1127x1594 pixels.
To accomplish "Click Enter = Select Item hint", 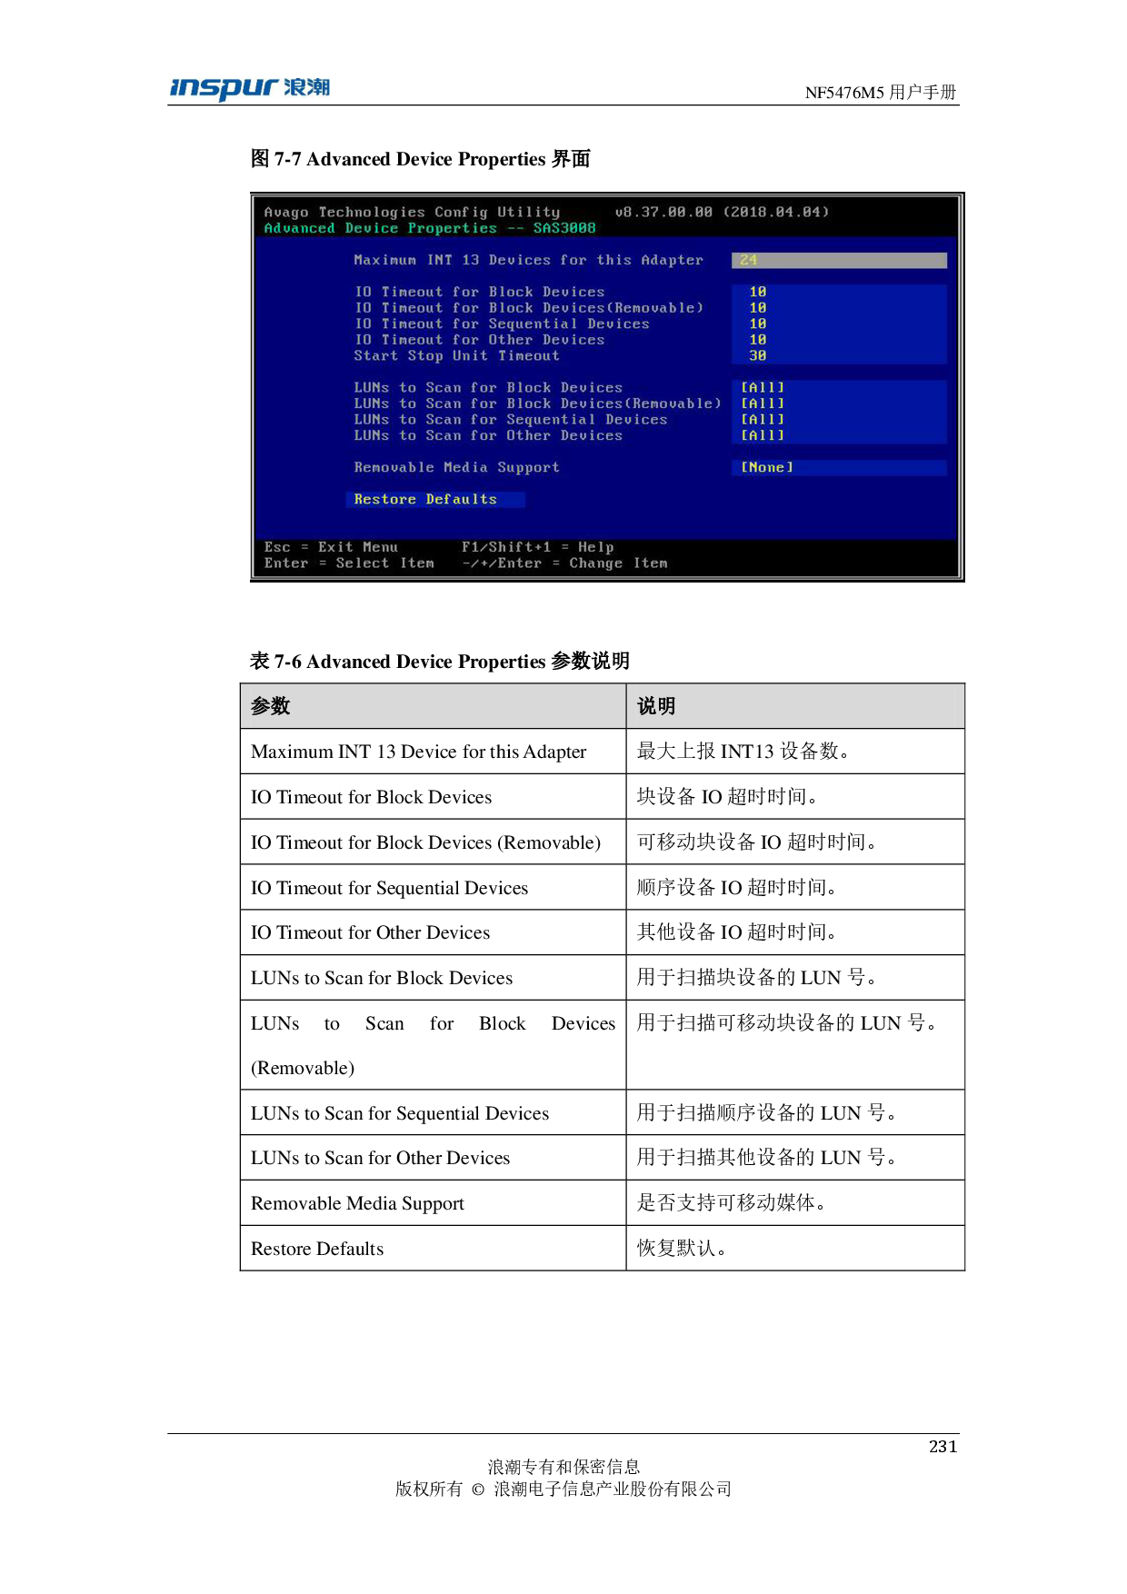I will click(349, 563).
